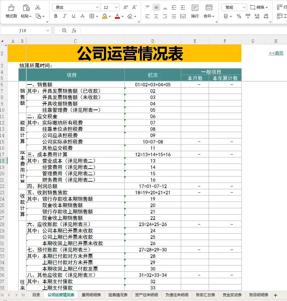The width and height of the screenshot is (287, 301).
Task: Center text horizontally
Action: click(x=156, y=16)
